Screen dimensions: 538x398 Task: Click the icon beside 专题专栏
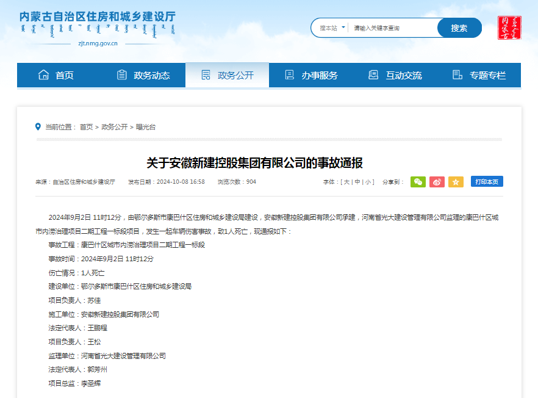click(x=457, y=74)
